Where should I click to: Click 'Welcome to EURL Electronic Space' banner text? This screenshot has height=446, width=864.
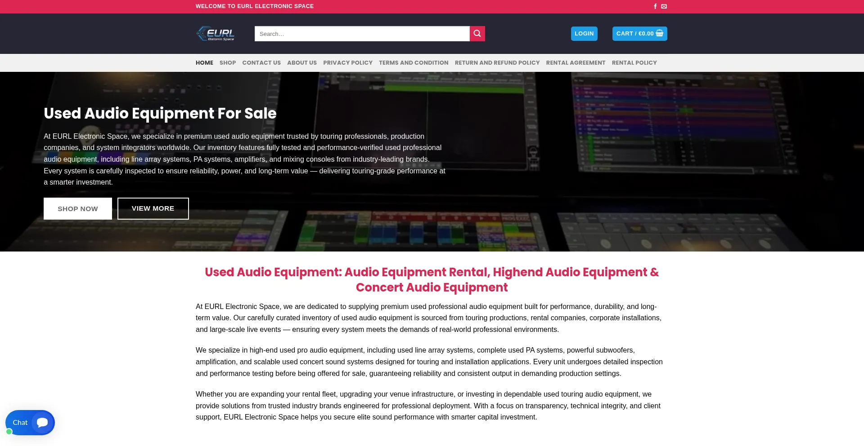click(x=255, y=6)
